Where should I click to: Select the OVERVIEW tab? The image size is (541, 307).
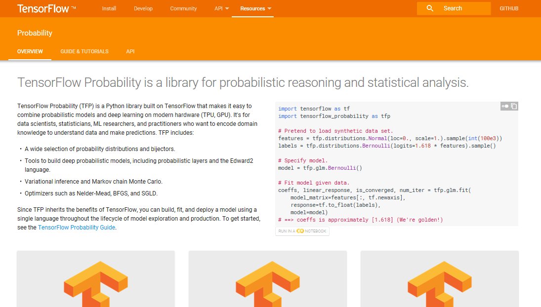tap(30, 51)
